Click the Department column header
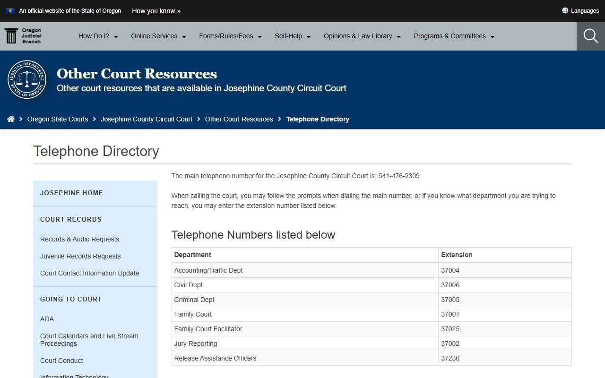The image size is (605, 378). point(305,255)
